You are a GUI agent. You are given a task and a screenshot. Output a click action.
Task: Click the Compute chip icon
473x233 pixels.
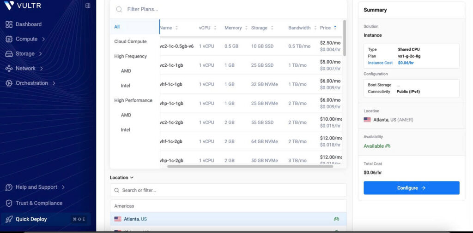(x=9, y=39)
